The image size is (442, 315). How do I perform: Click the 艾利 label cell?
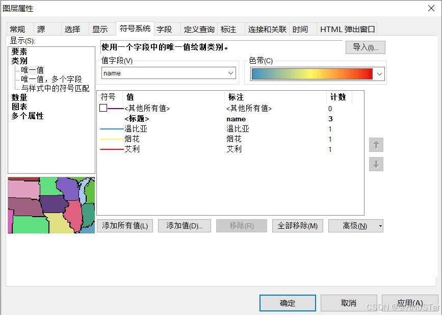tap(234, 149)
